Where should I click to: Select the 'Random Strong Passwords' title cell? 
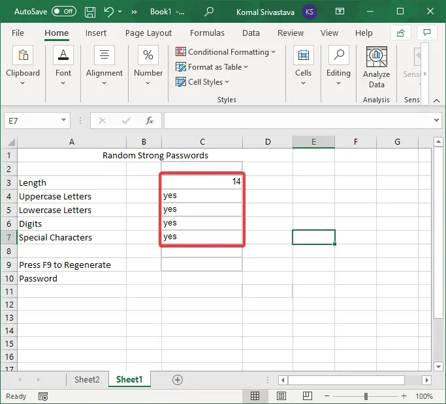[155, 155]
